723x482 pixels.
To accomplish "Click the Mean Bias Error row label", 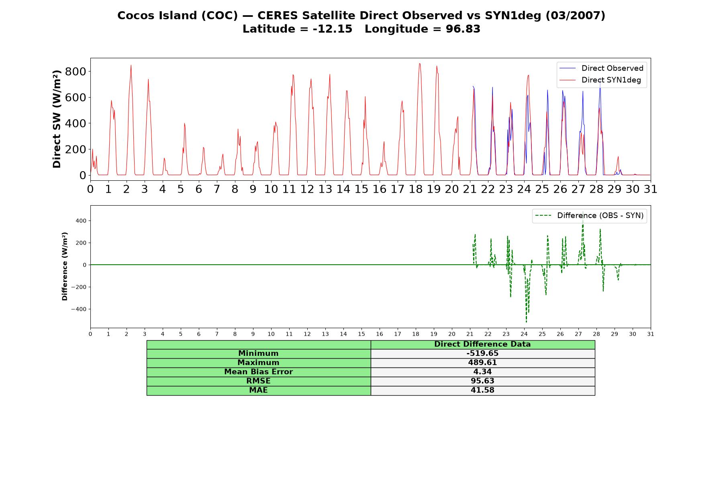I will click(258, 372).
